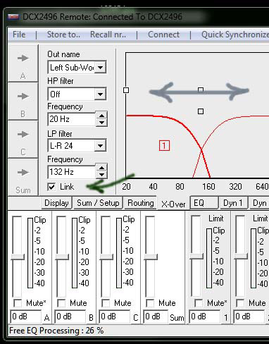Toggle Mute for input A
The height and width of the screenshot is (344, 269).
coord(18,303)
